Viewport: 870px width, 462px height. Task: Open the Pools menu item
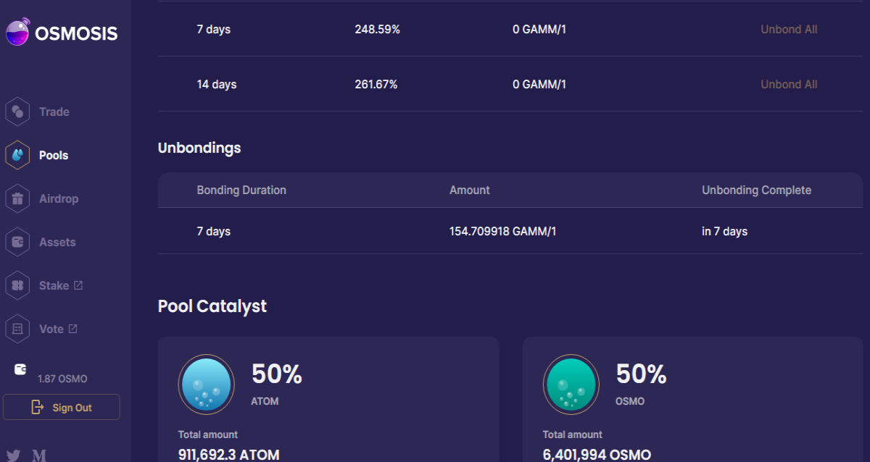[x=54, y=155]
